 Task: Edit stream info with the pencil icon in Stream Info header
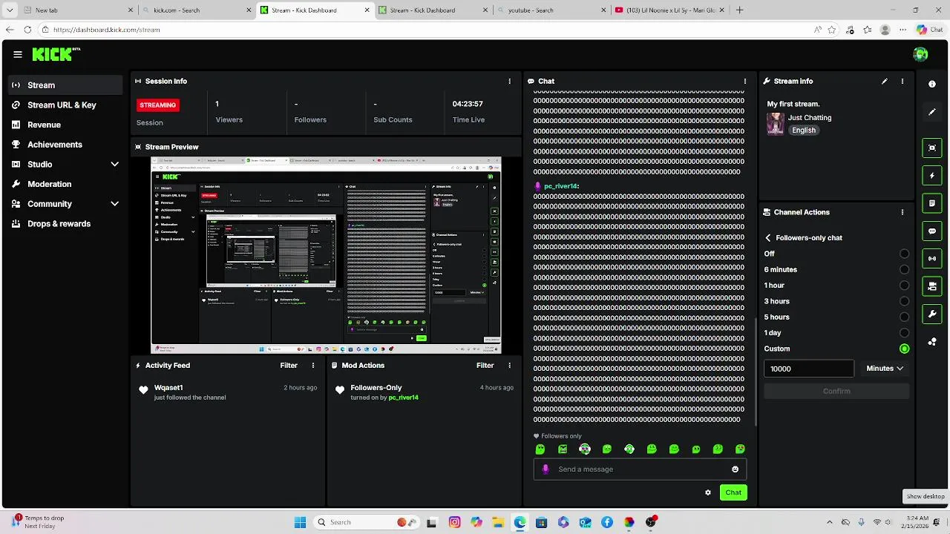885,81
